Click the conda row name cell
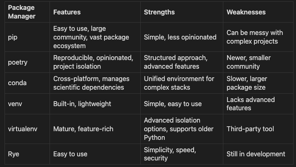The height and width of the screenshot is (167, 296). [x=27, y=83]
